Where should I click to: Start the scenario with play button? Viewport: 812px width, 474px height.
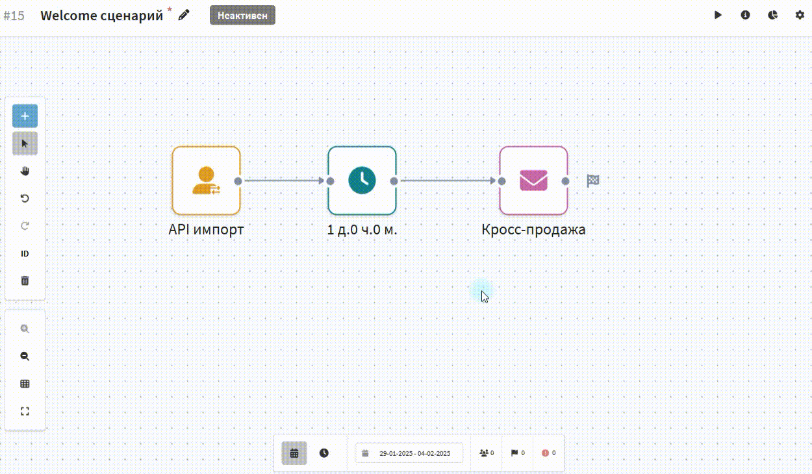click(718, 15)
